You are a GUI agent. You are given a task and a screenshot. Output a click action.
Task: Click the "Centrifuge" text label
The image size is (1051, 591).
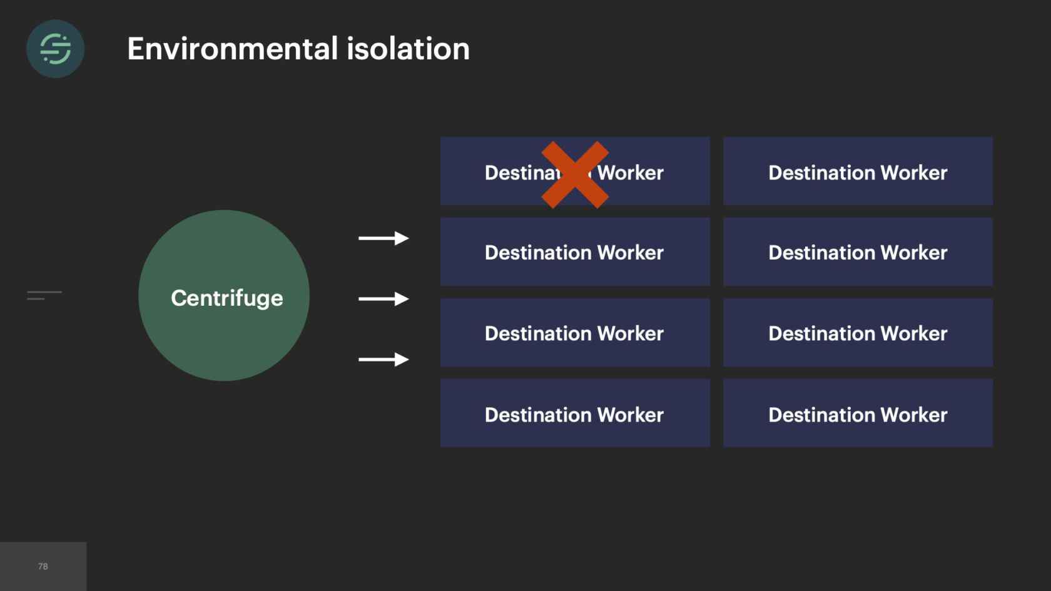(226, 298)
